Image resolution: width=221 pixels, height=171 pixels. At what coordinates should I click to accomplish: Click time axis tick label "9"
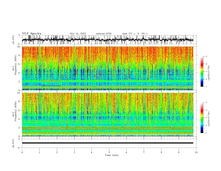179,152
